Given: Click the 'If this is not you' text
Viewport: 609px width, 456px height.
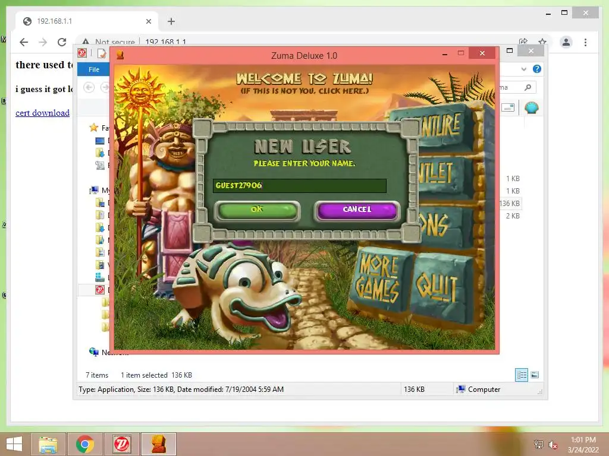Looking at the screenshot, I should 304,91.
